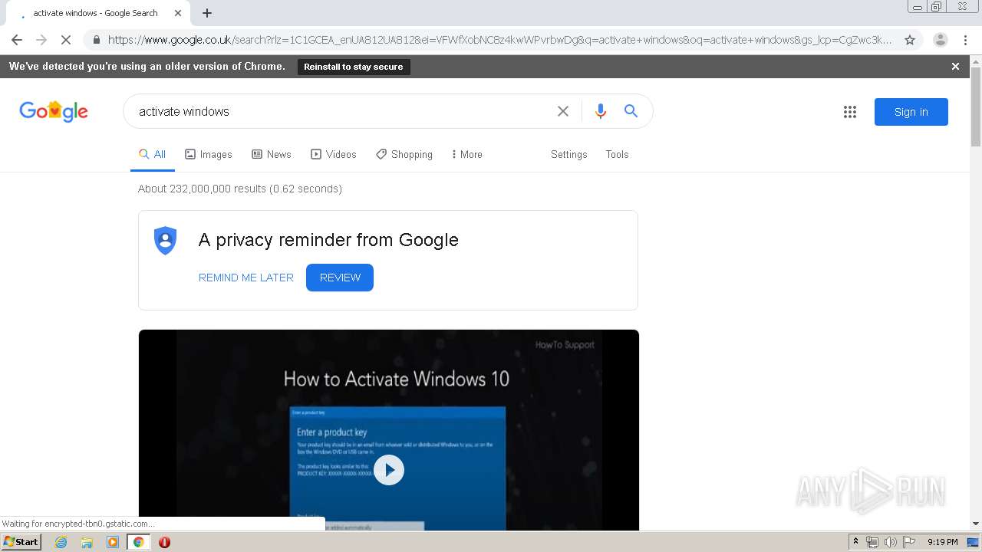Click the Sign in button
Viewport: 982px width, 552px height.
point(911,112)
